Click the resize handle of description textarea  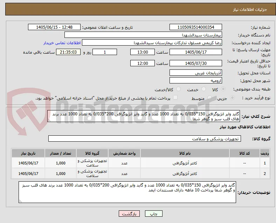click(49, 120)
